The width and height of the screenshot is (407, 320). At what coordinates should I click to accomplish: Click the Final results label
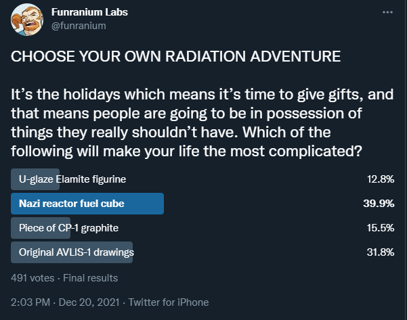pyautogui.click(x=91, y=278)
